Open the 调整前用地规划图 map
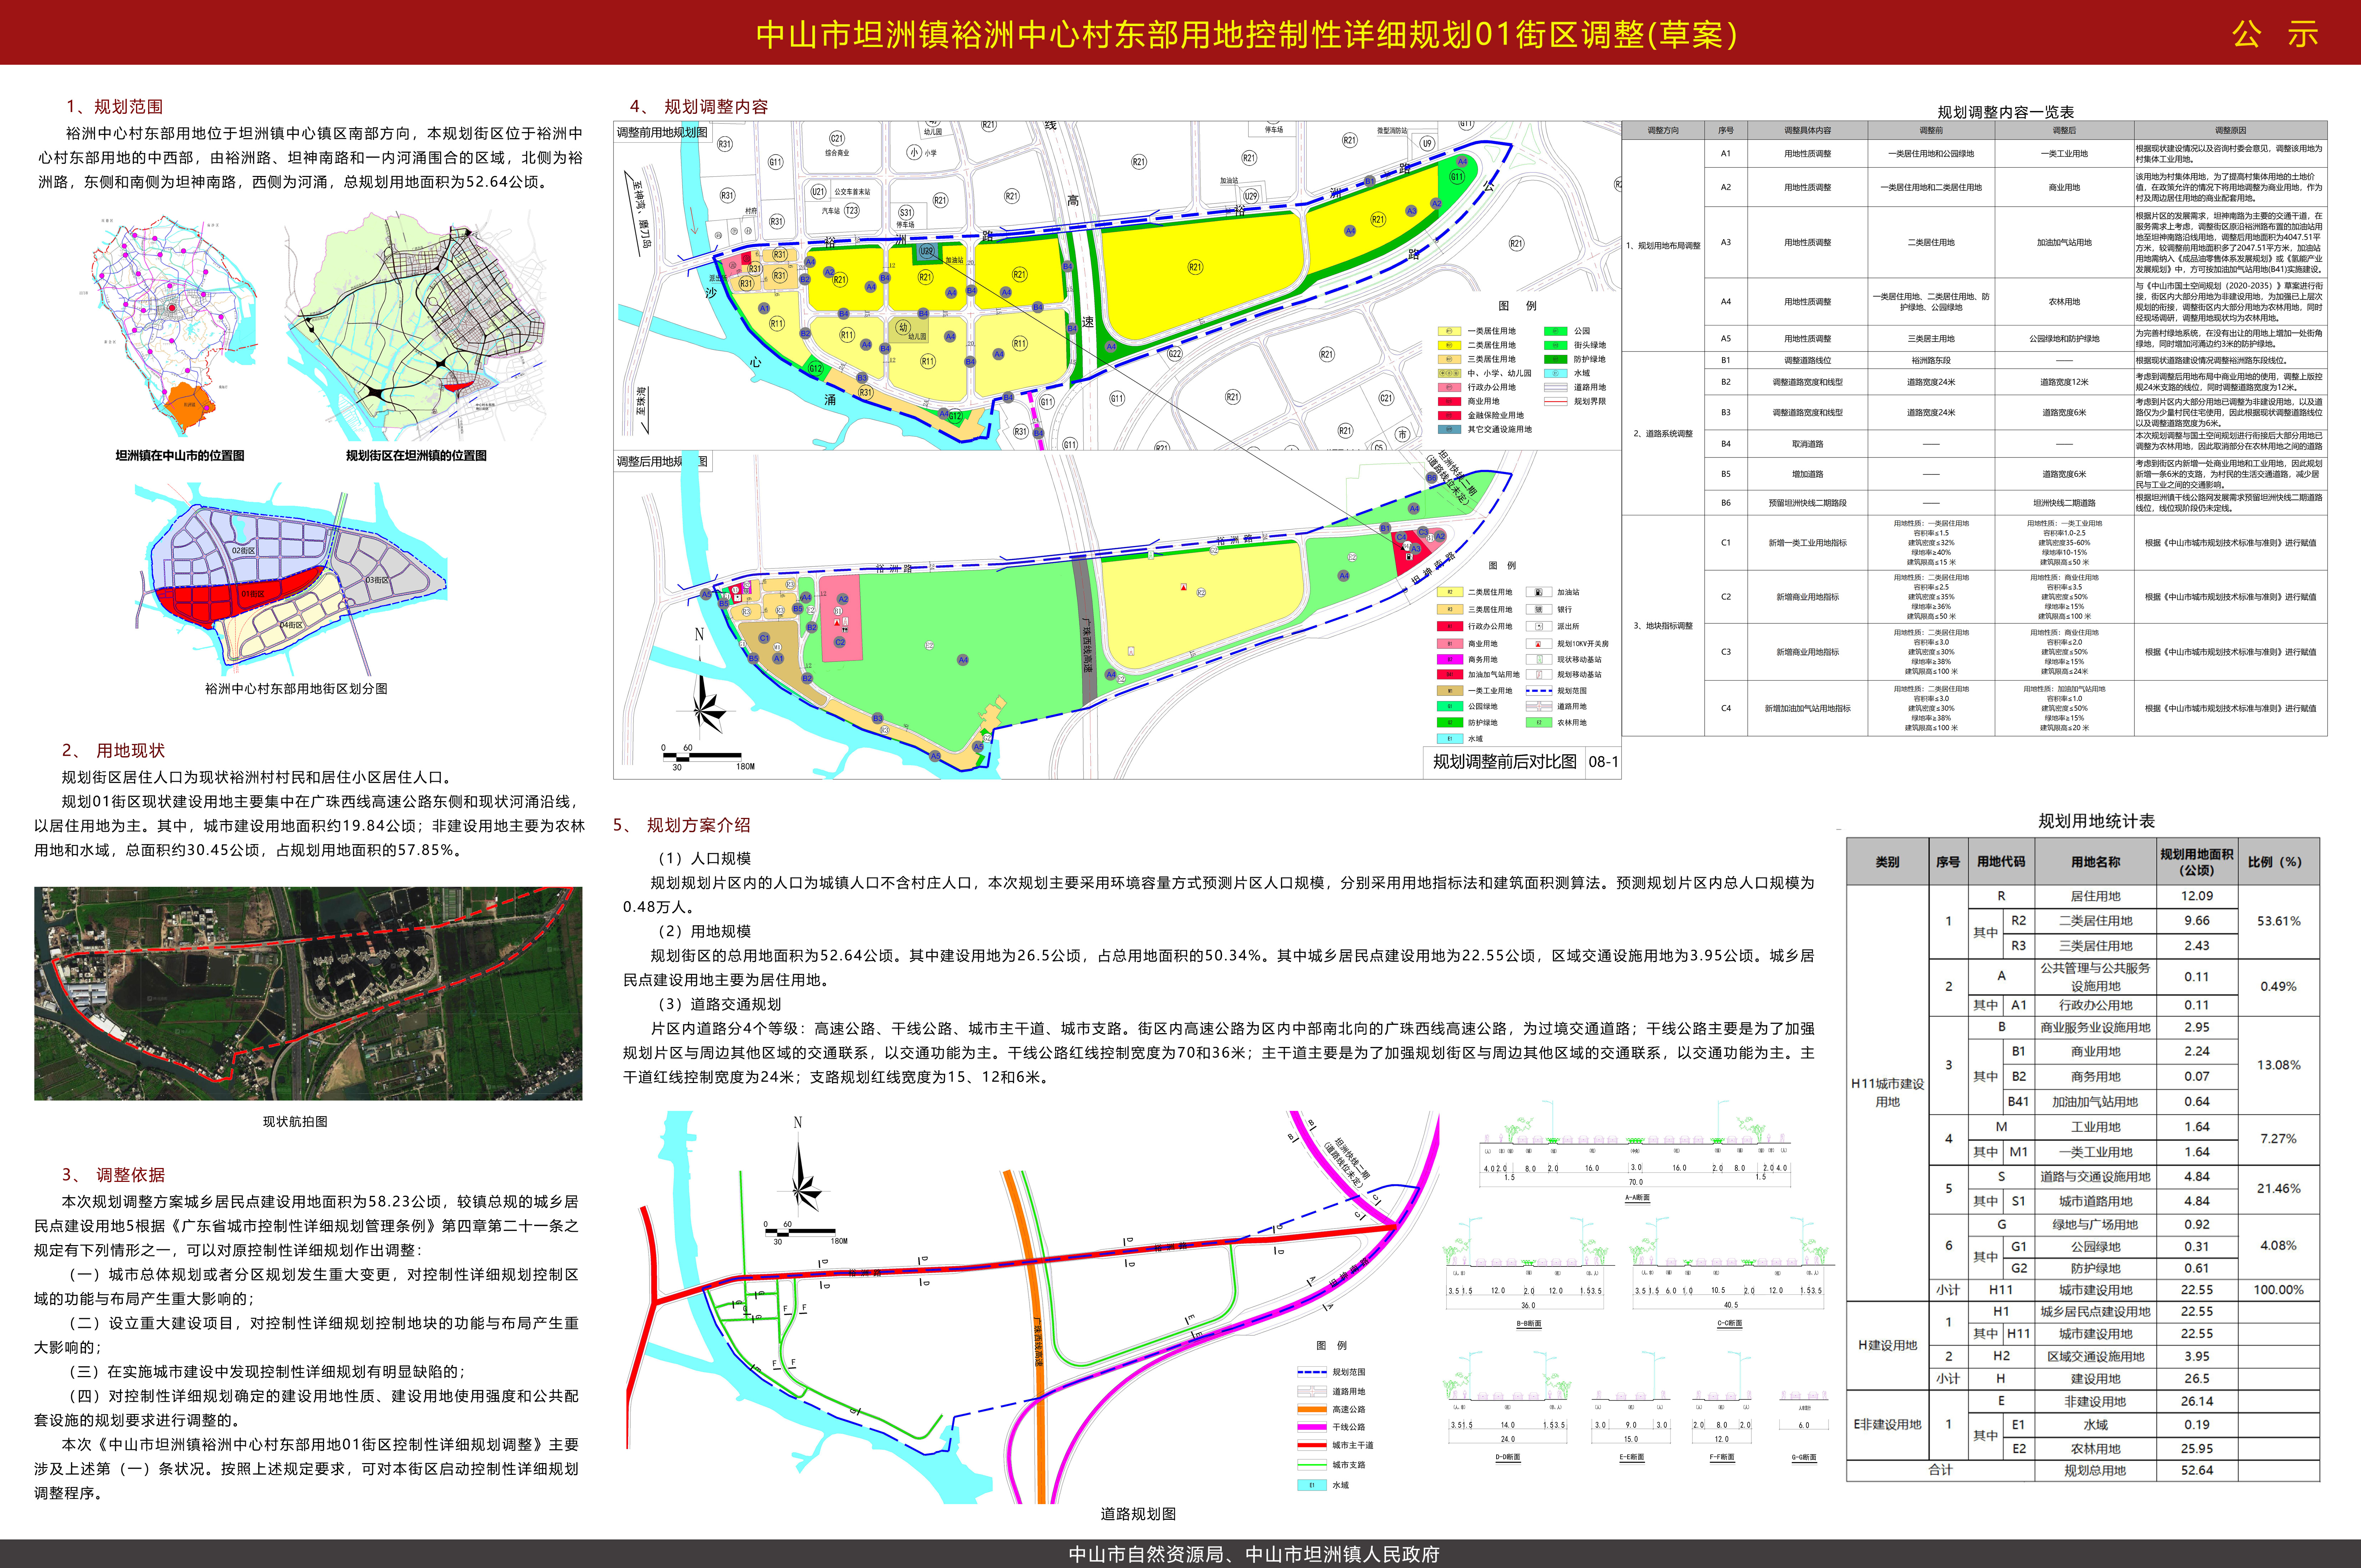The width and height of the screenshot is (2361, 1568). (x=1117, y=286)
